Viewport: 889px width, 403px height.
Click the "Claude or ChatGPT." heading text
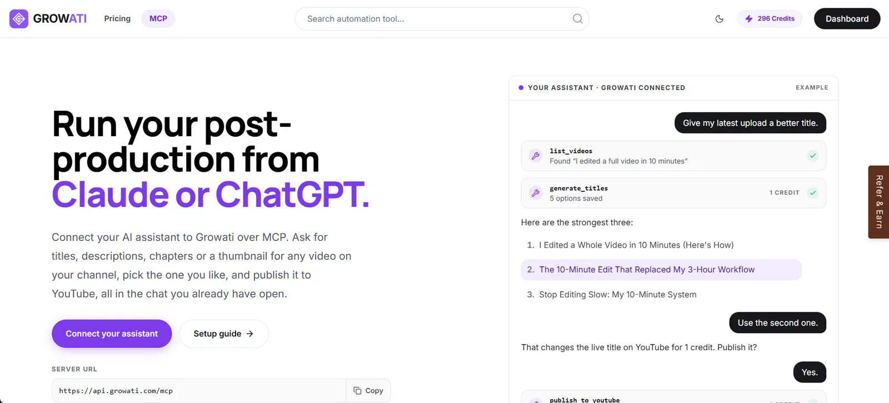point(211,195)
